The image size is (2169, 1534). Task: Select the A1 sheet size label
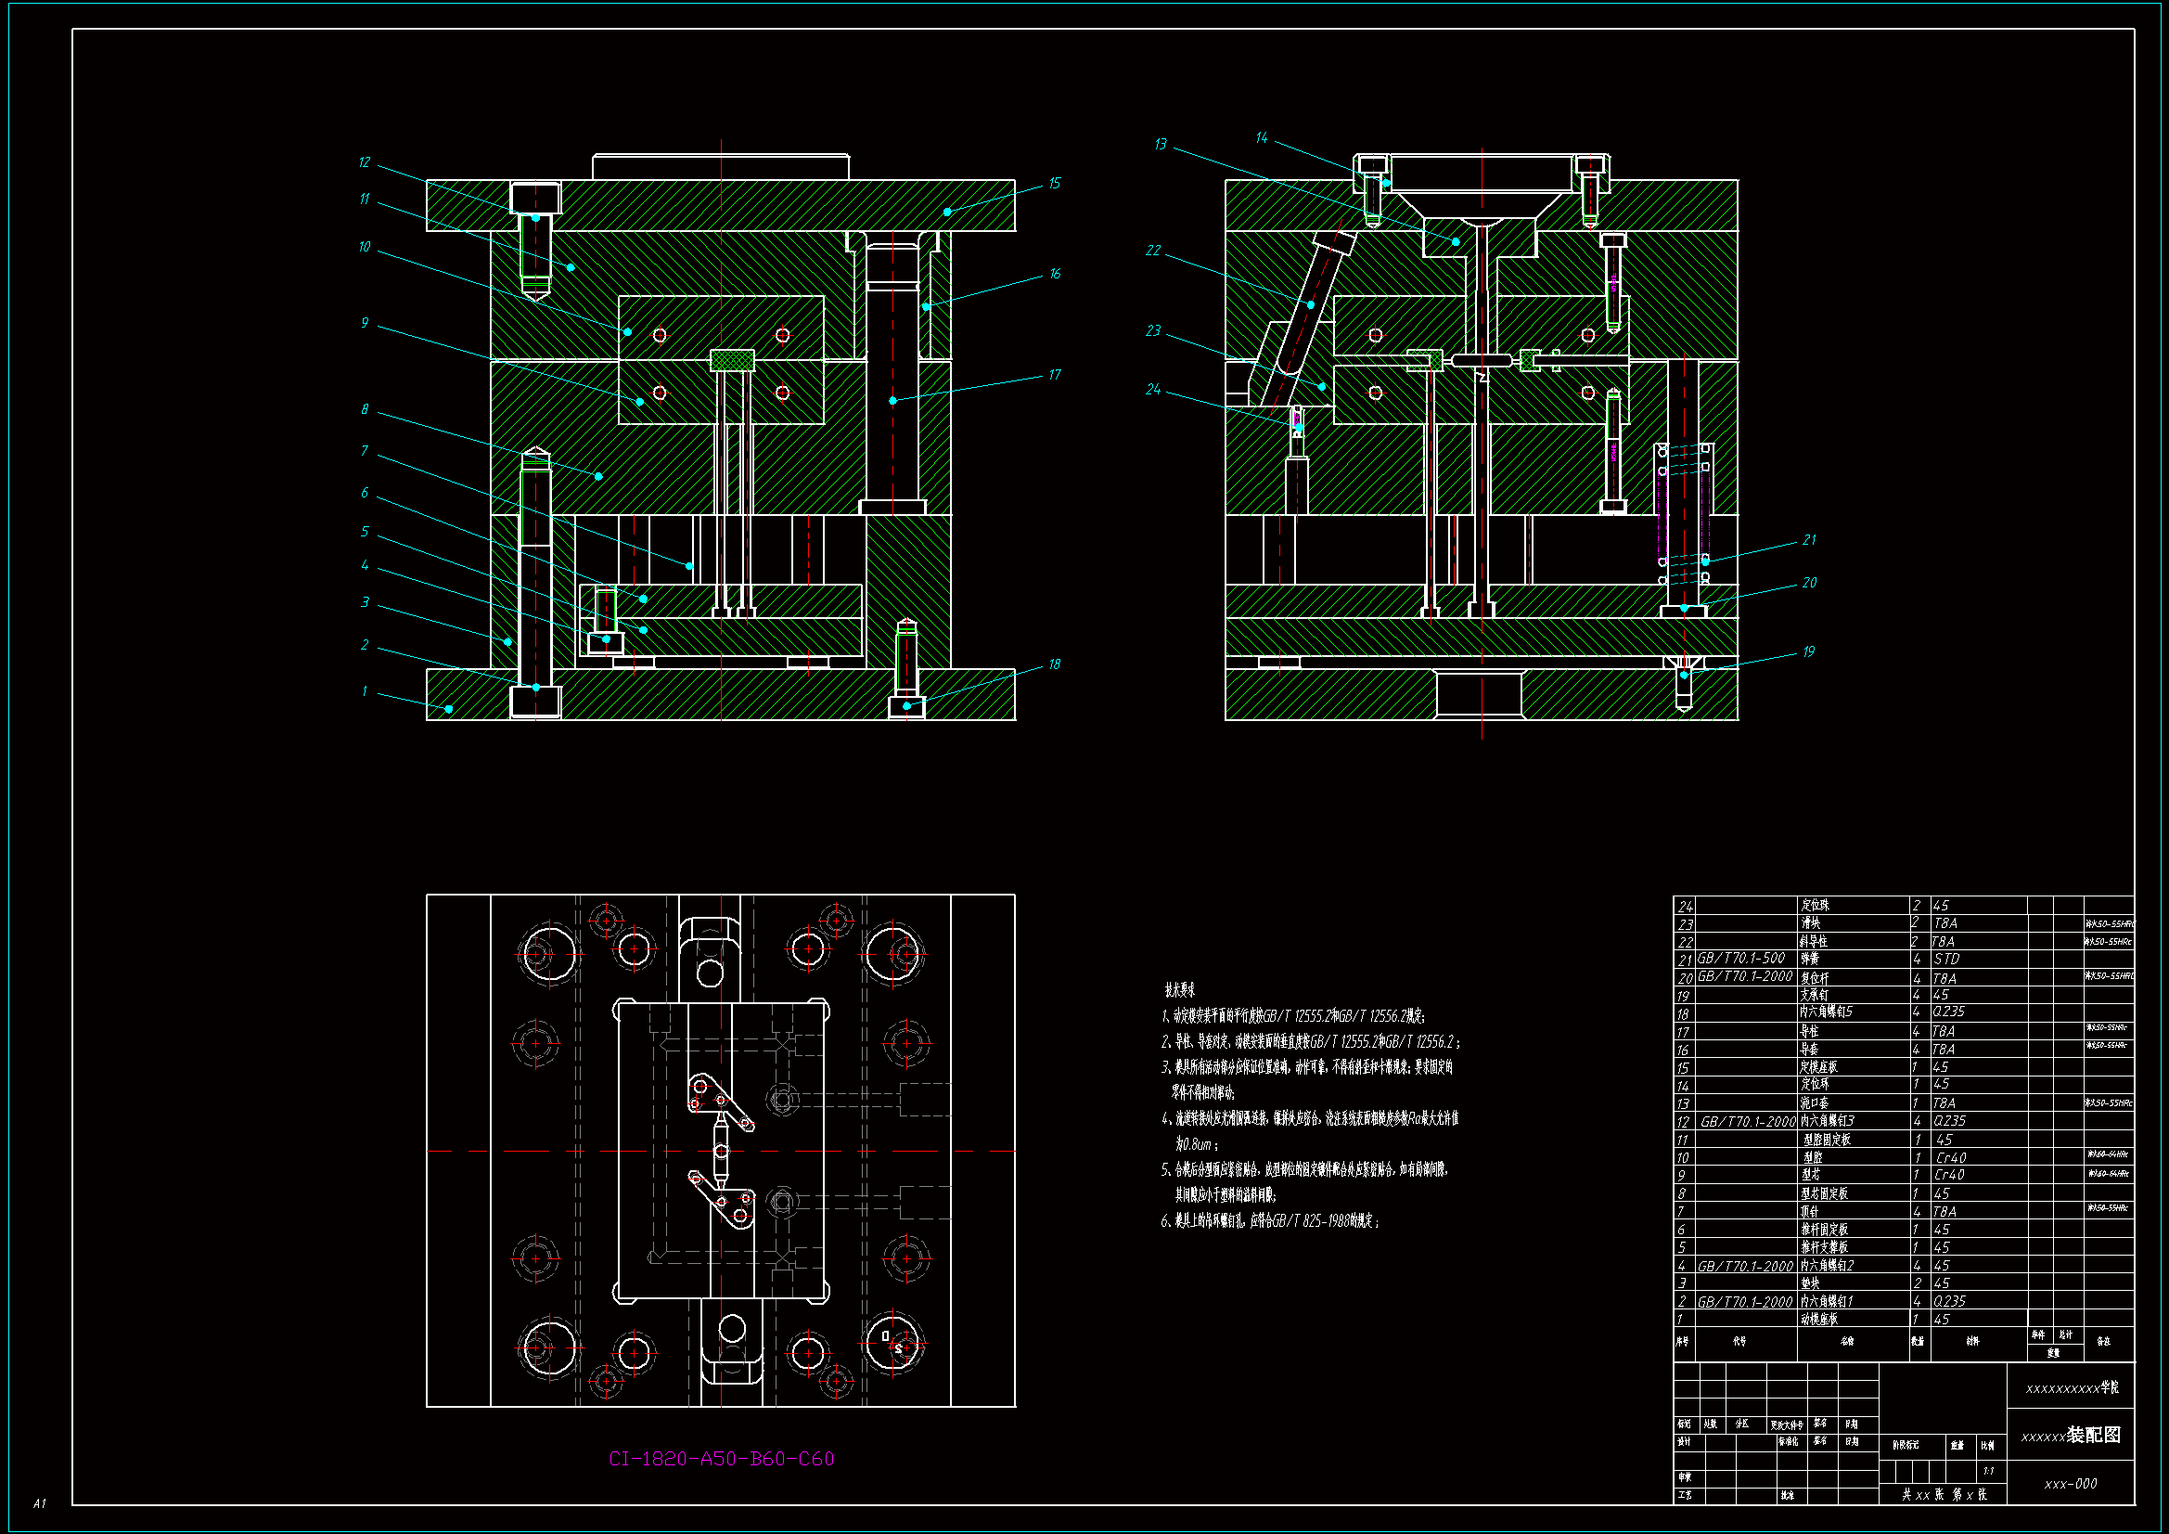point(39,1502)
